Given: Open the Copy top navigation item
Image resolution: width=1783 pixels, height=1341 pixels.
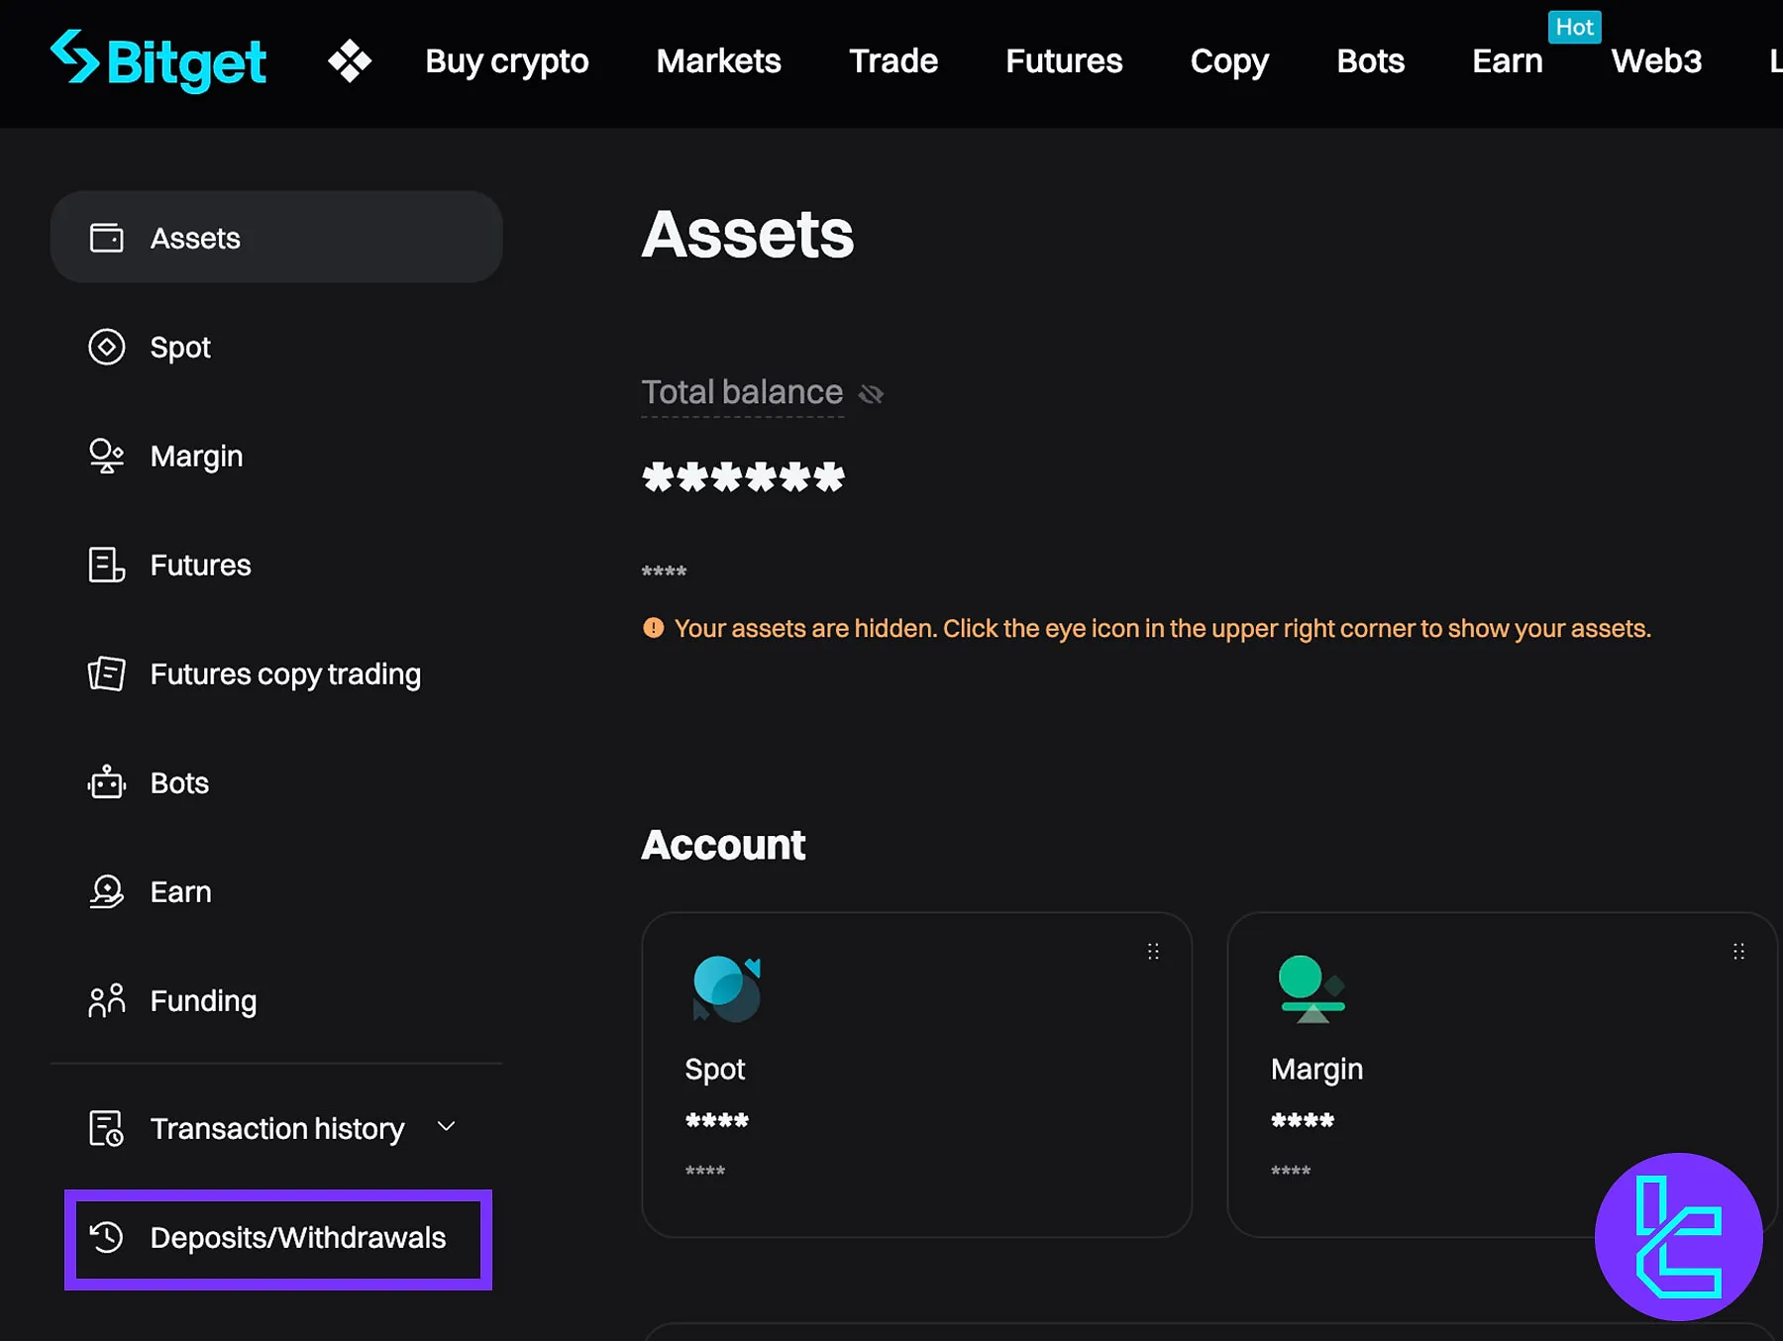Looking at the screenshot, I should (1229, 61).
